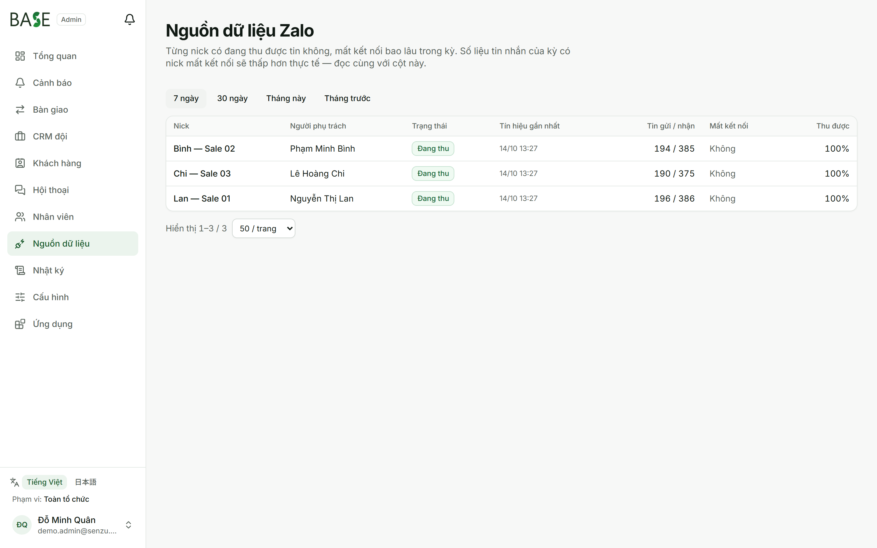
Task: Click the ĐQ user avatar
Action: (22, 525)
